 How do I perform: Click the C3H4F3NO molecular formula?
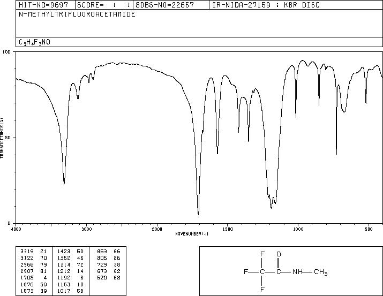[x=34, y=42]
